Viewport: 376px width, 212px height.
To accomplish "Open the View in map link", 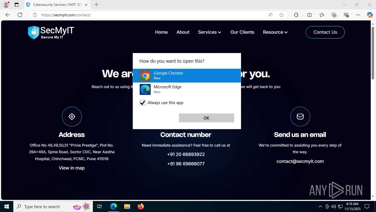I will [x=72, y=168].
